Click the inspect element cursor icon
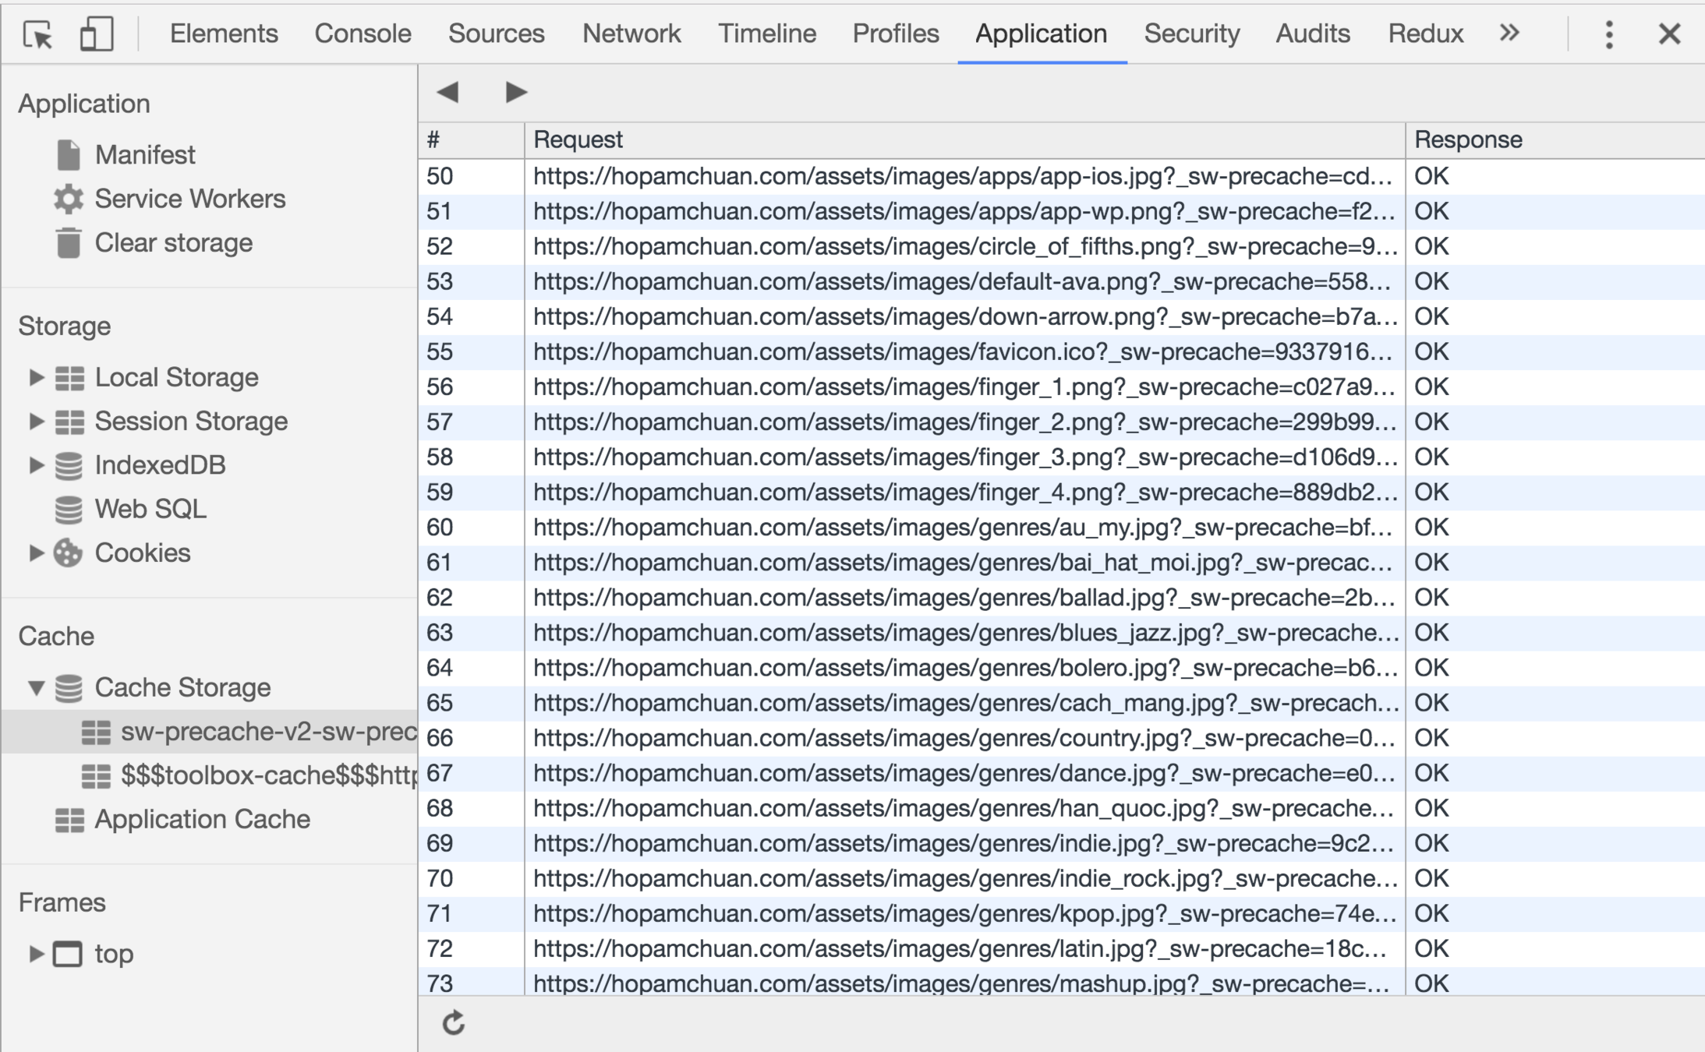The image size is (1705, 1052). [37, 34]
